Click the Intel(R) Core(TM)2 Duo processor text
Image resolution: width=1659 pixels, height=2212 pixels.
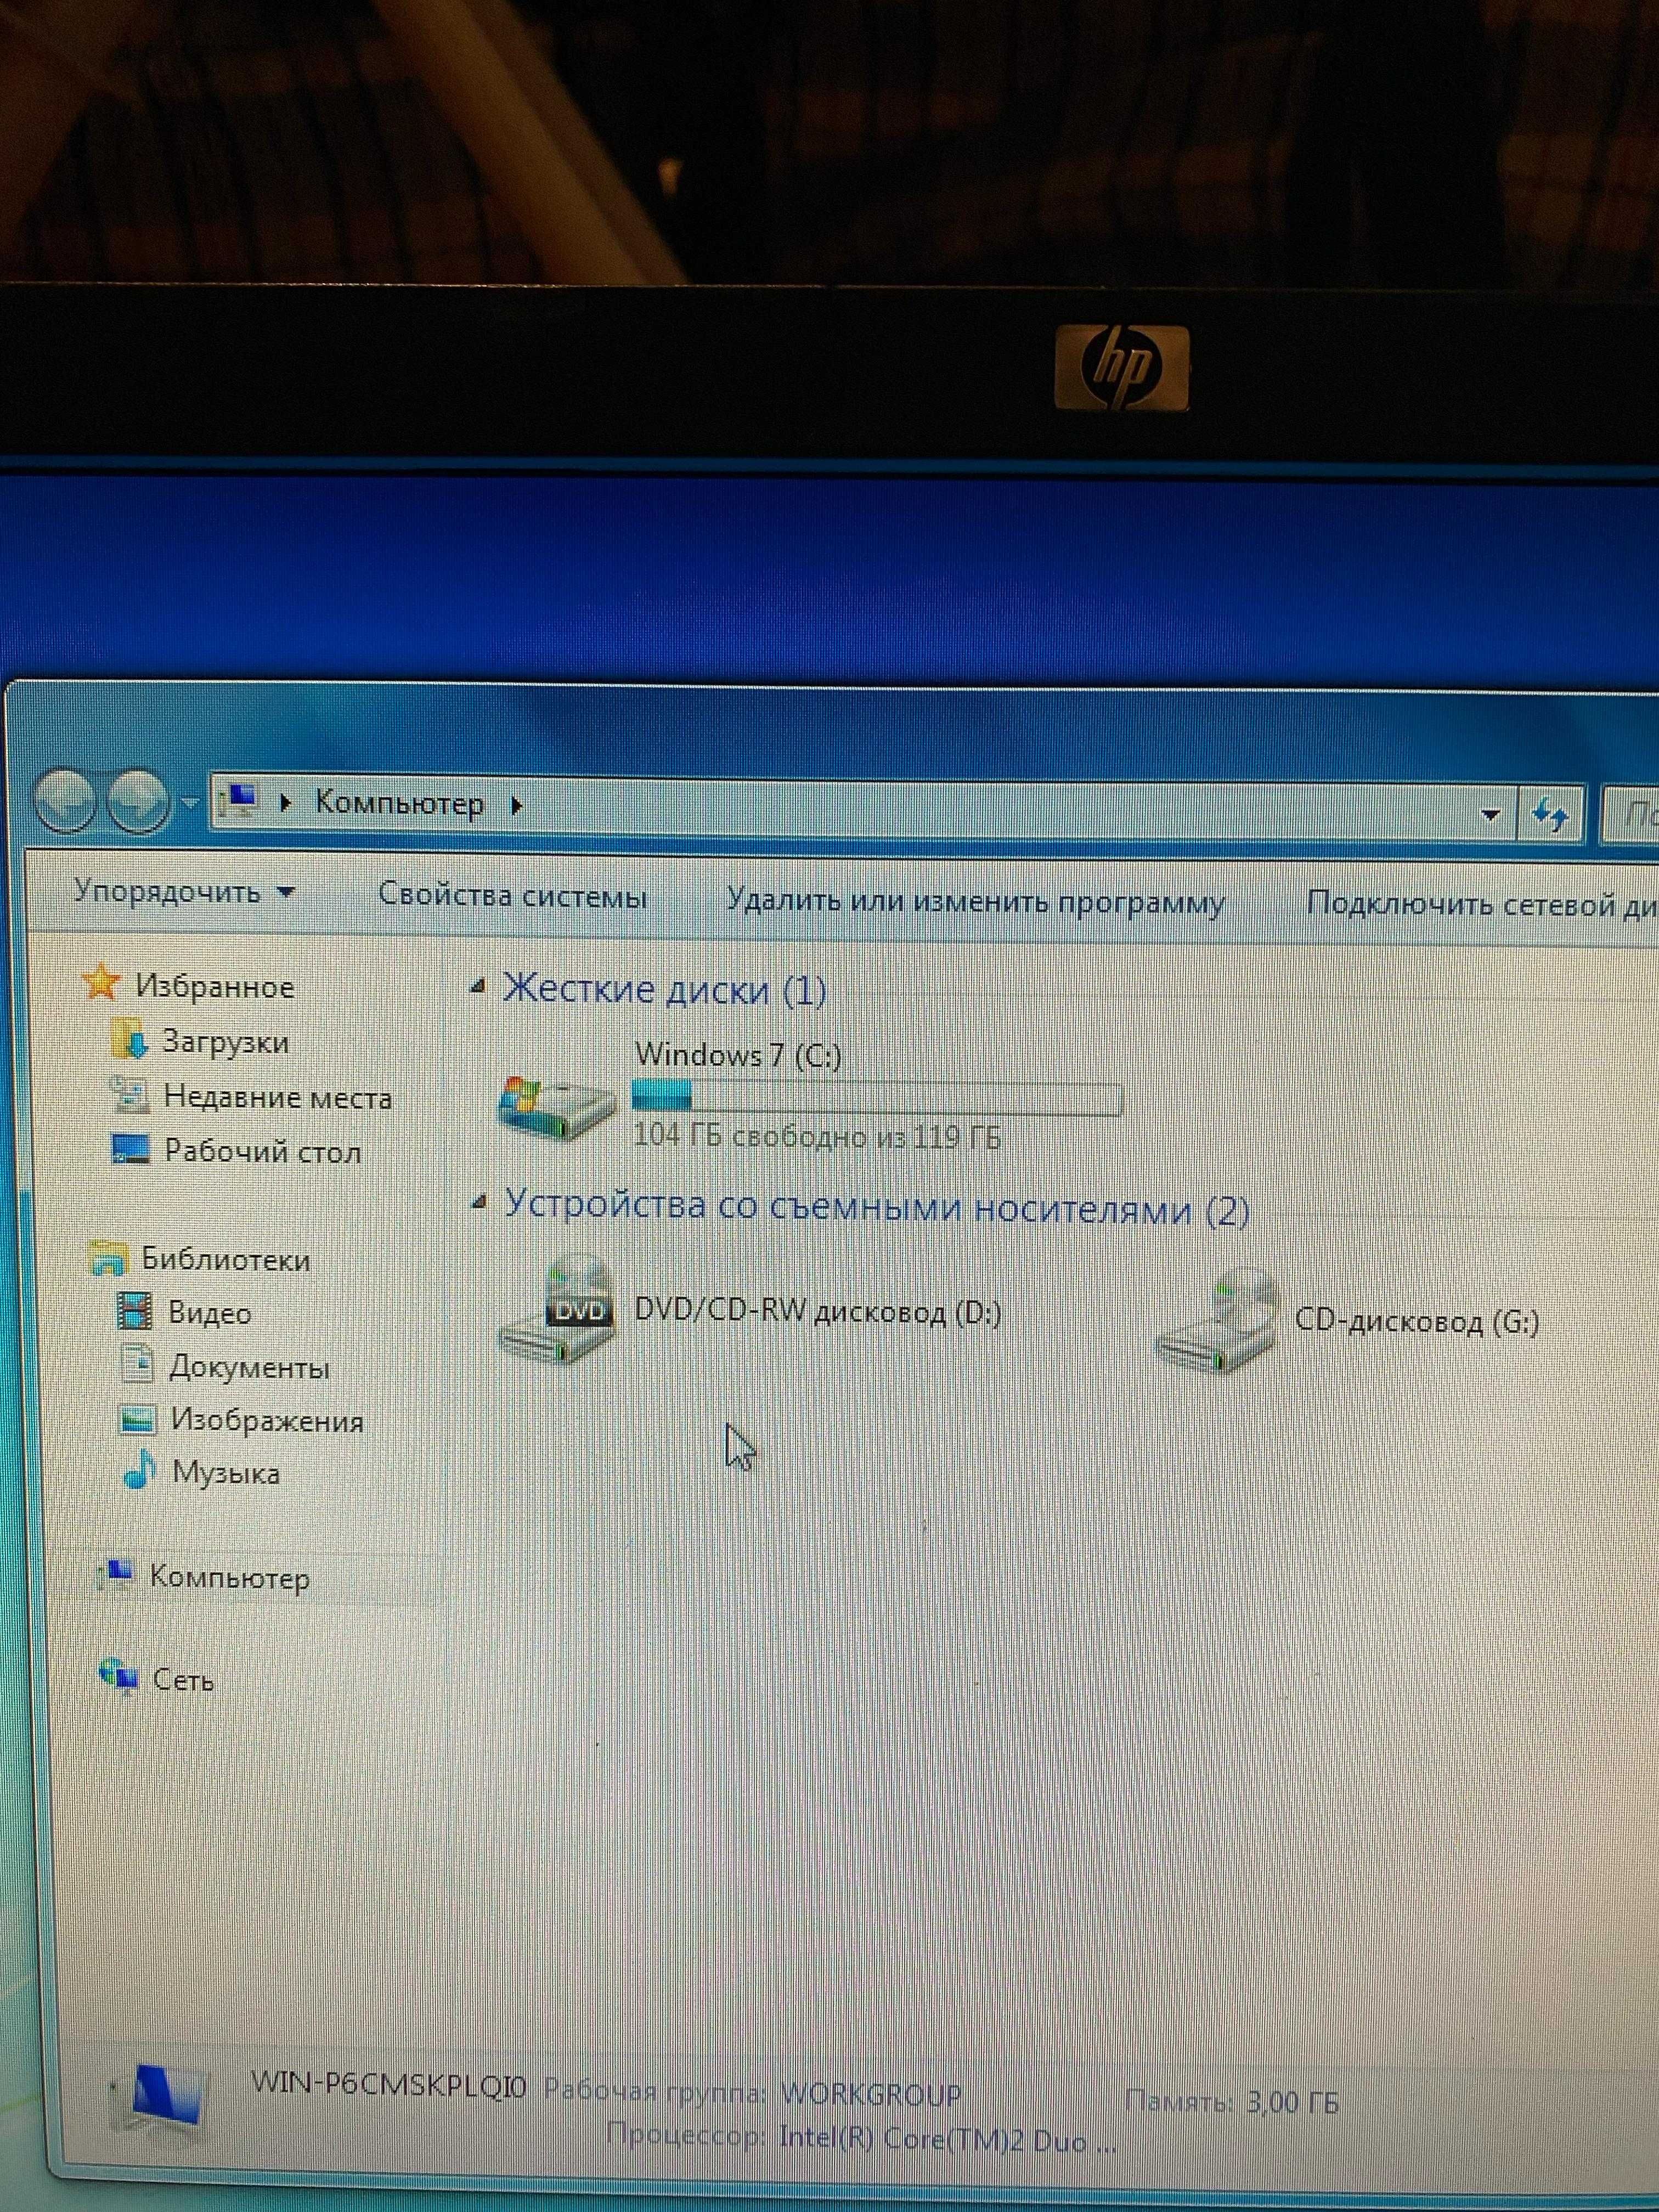point(947,2140)
